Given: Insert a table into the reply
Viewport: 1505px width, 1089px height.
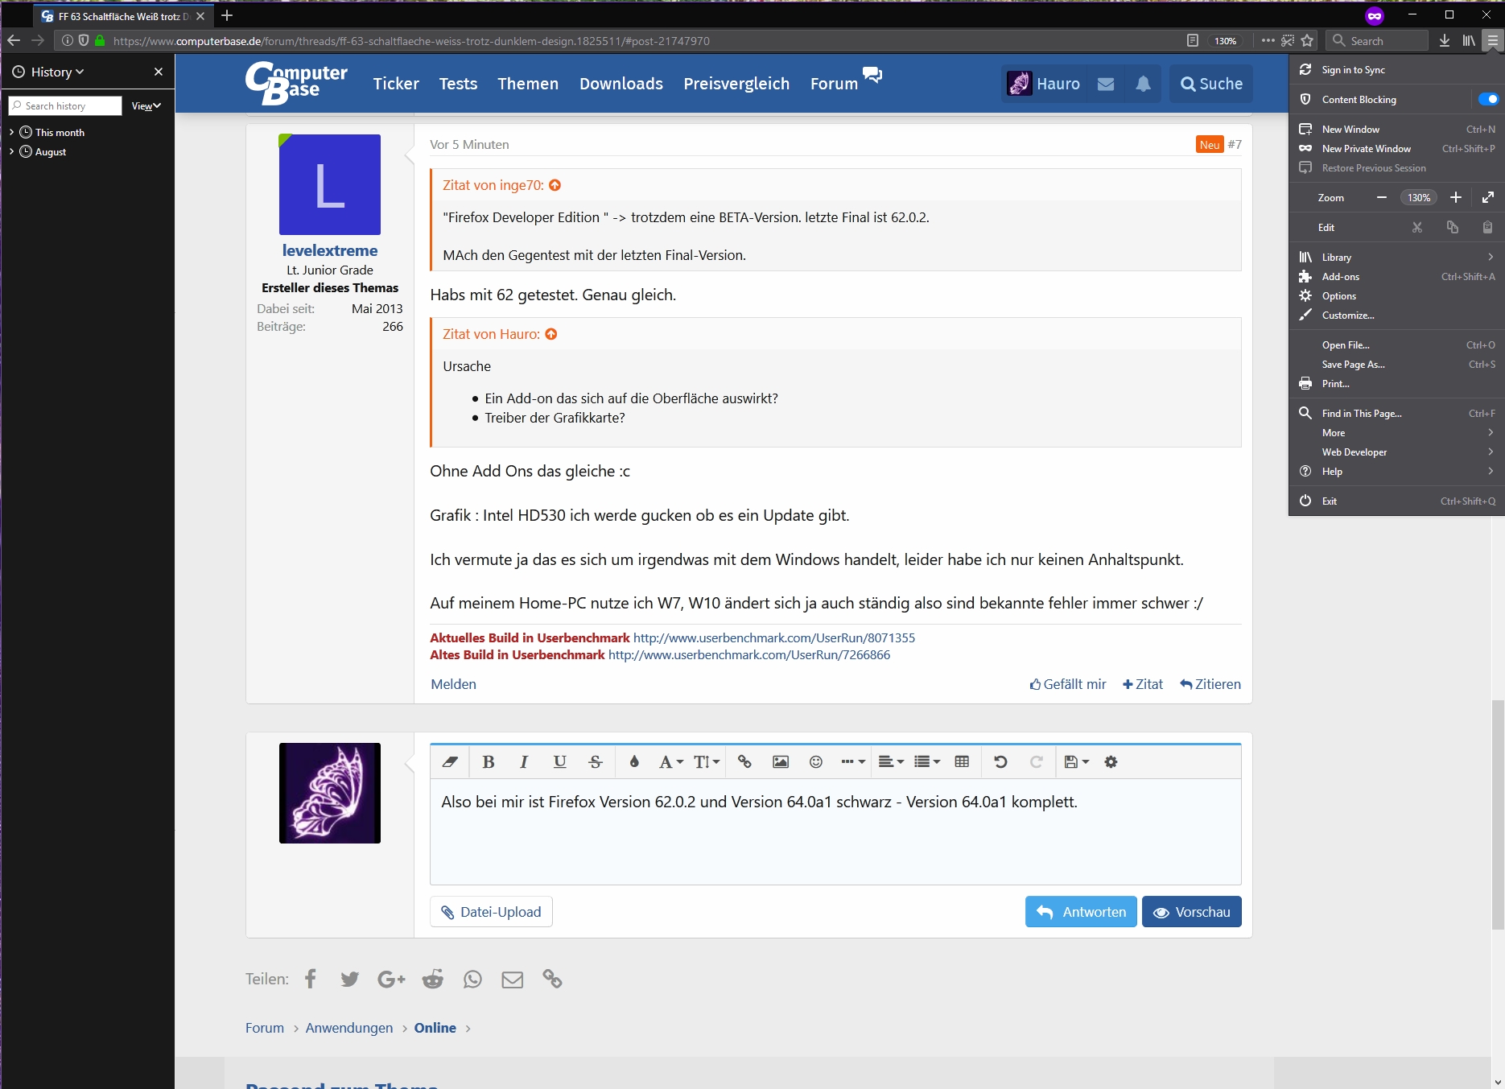Looking at the screenshot, I should (962, 761).
